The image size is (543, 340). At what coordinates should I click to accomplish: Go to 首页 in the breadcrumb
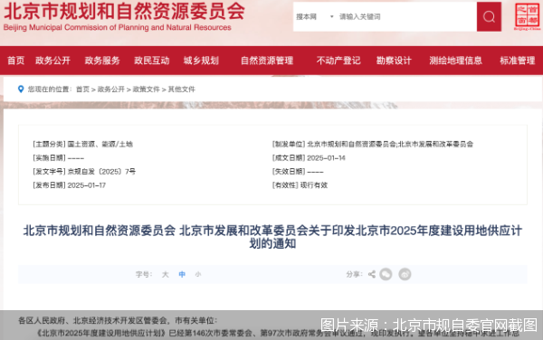pos(82,90)
